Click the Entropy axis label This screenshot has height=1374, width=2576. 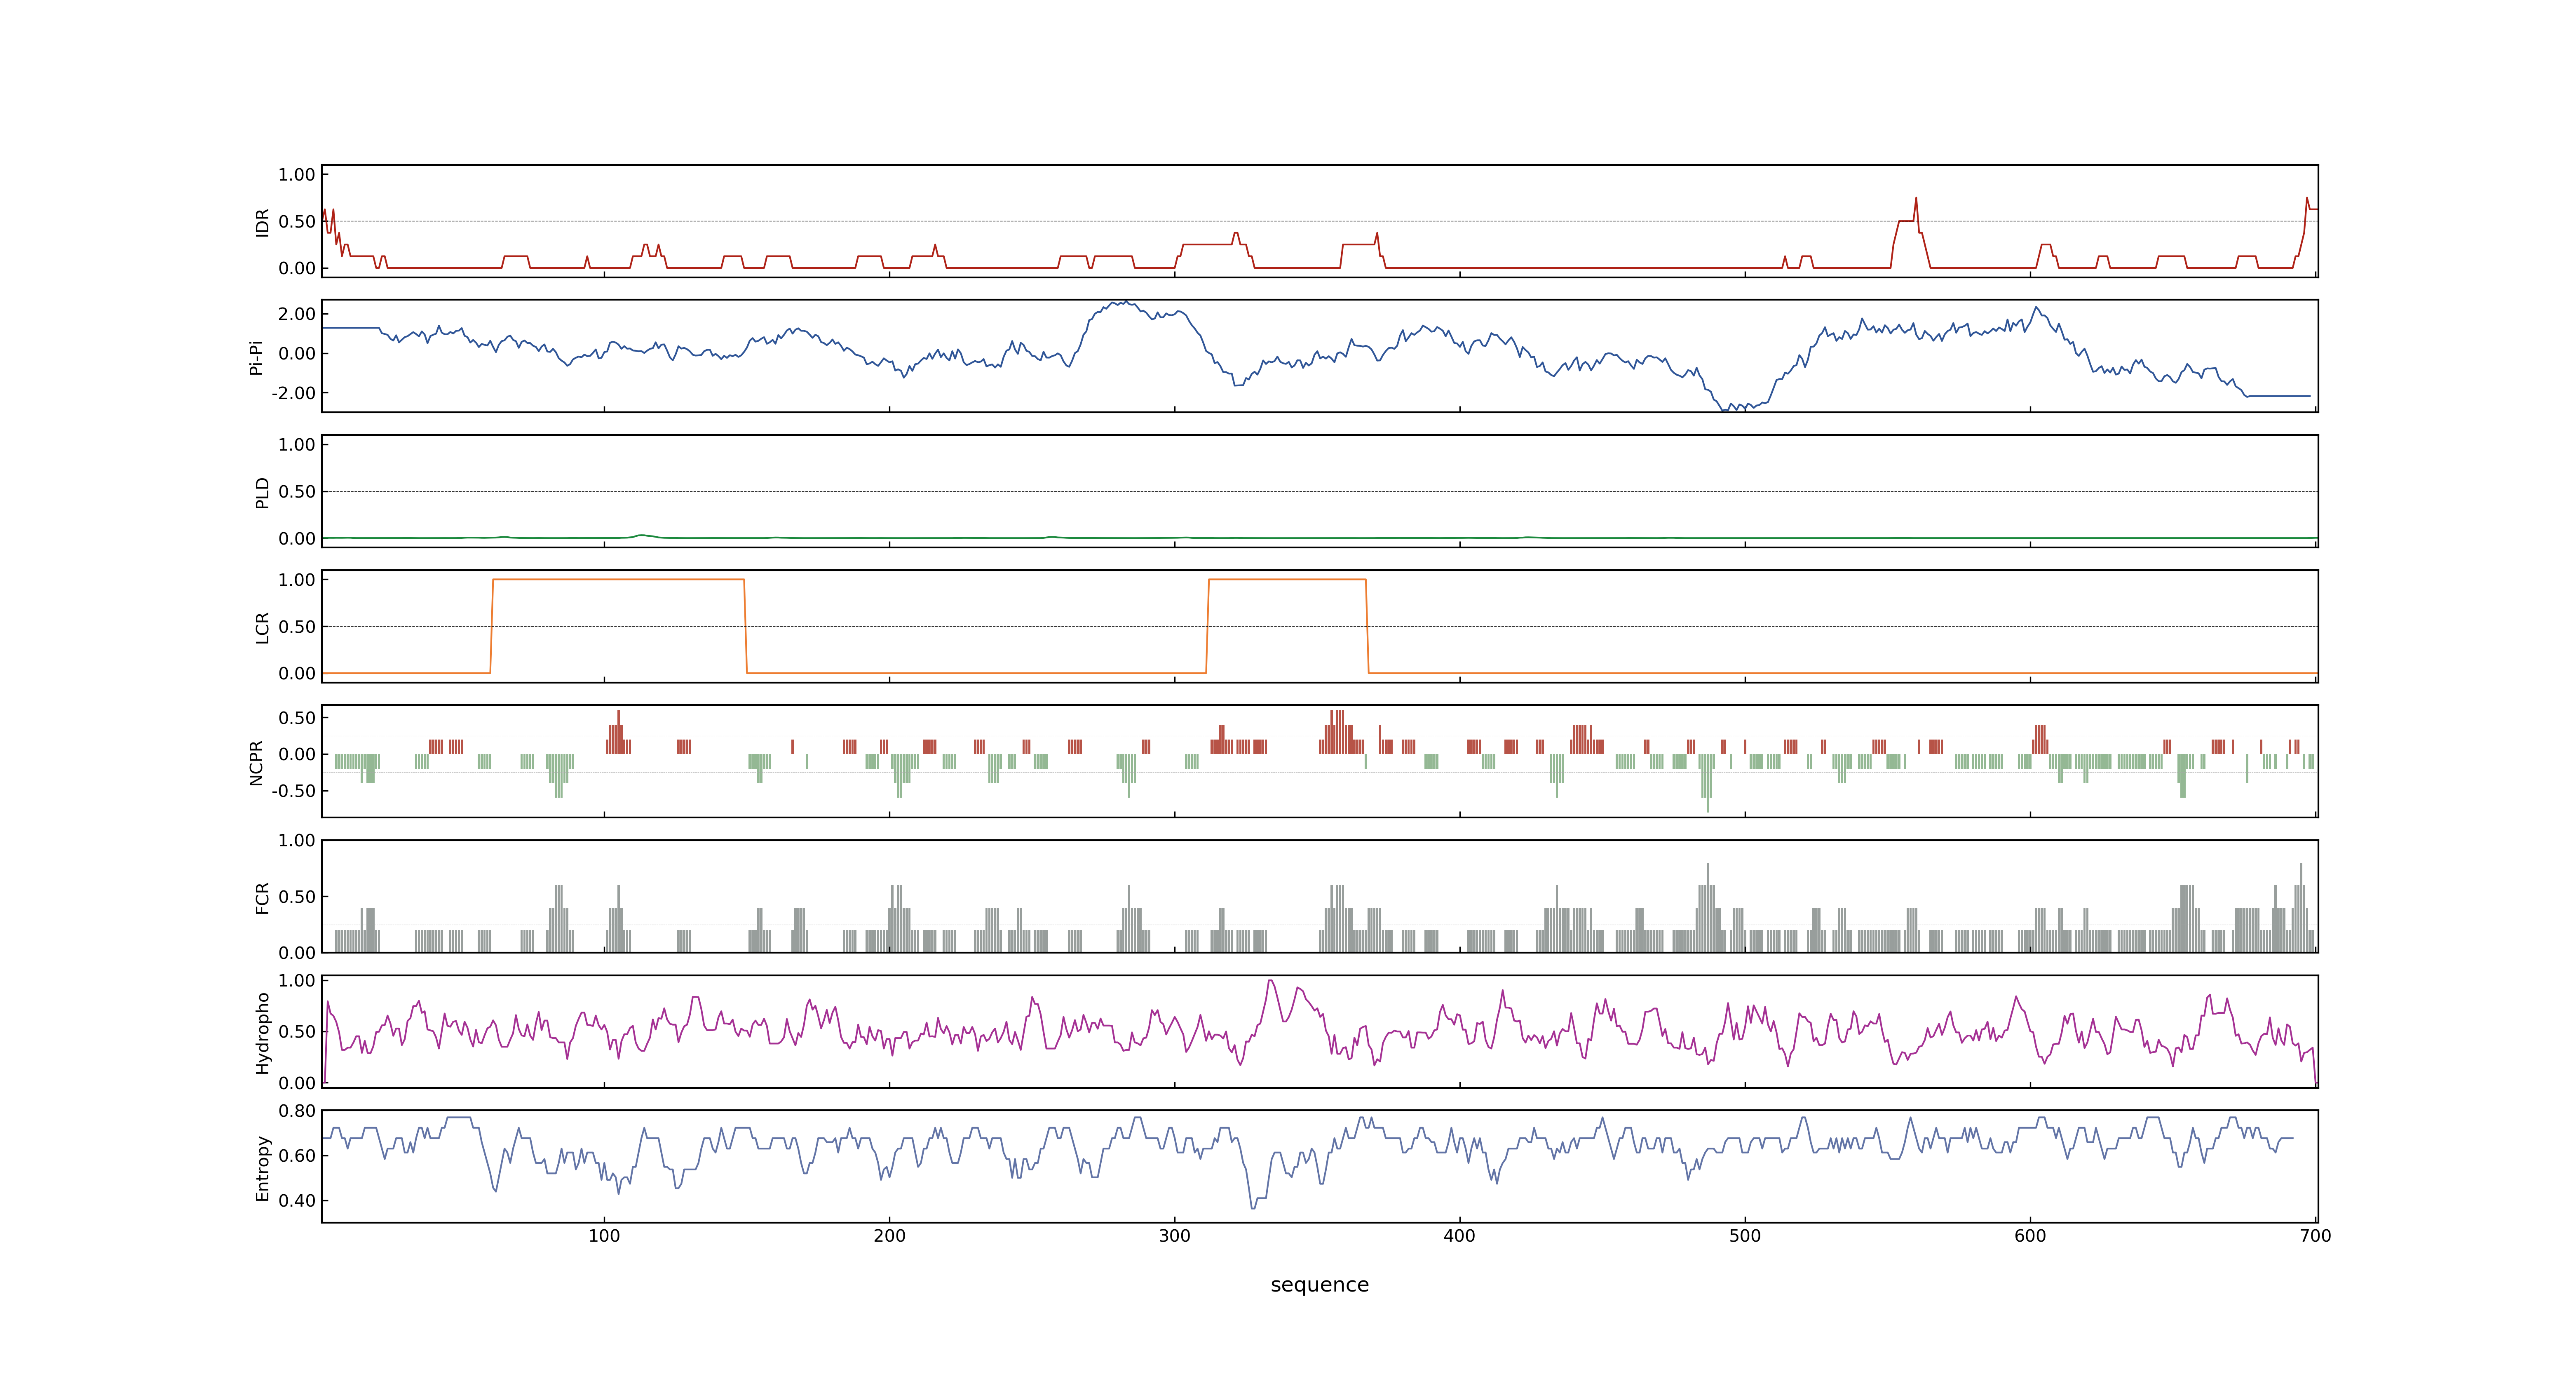click(263, 1167)
